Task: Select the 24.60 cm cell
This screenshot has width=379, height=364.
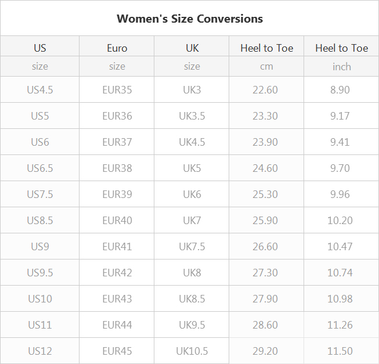Action: 265,168
